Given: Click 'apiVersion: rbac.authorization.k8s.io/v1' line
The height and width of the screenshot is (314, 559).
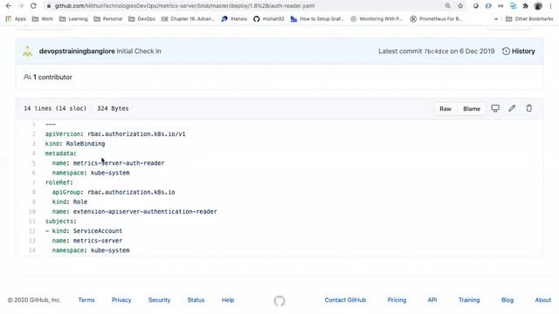Looking at the screenshot, I should coord(115,134).
